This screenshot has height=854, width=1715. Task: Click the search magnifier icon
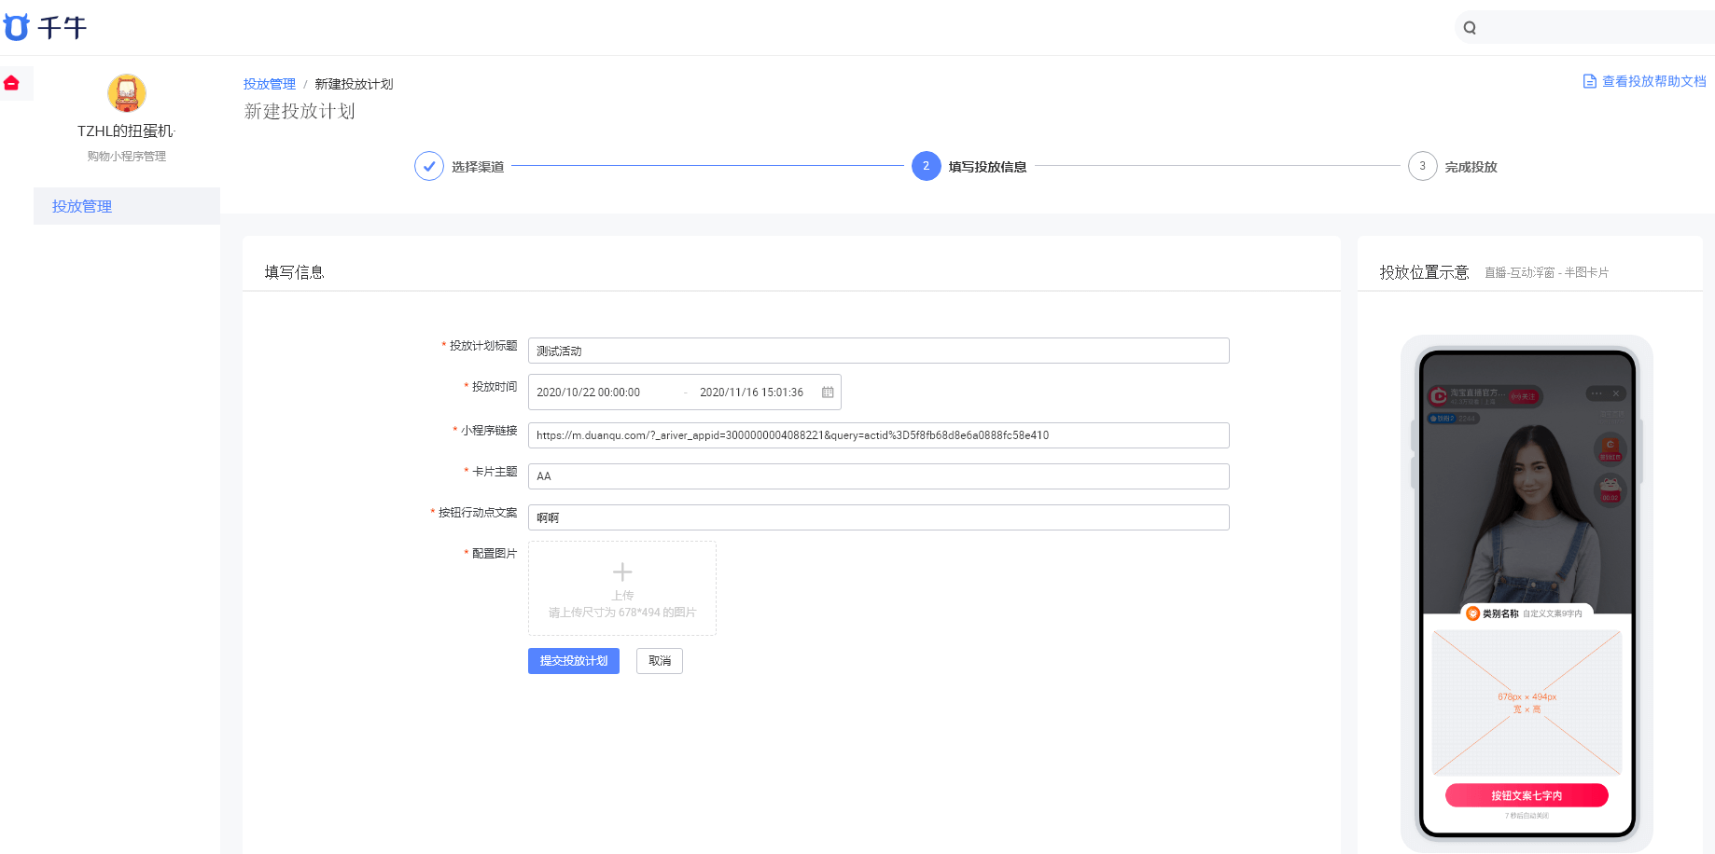1470,28
